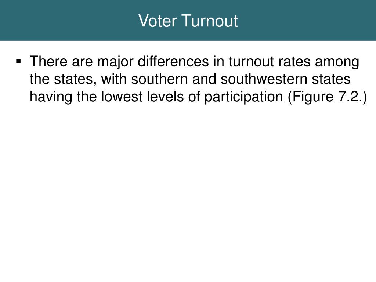The height and width of the screenshot is (282, 376).
Task: Click the Voter Turnout slide title
Action: click(x=188, y=21)
